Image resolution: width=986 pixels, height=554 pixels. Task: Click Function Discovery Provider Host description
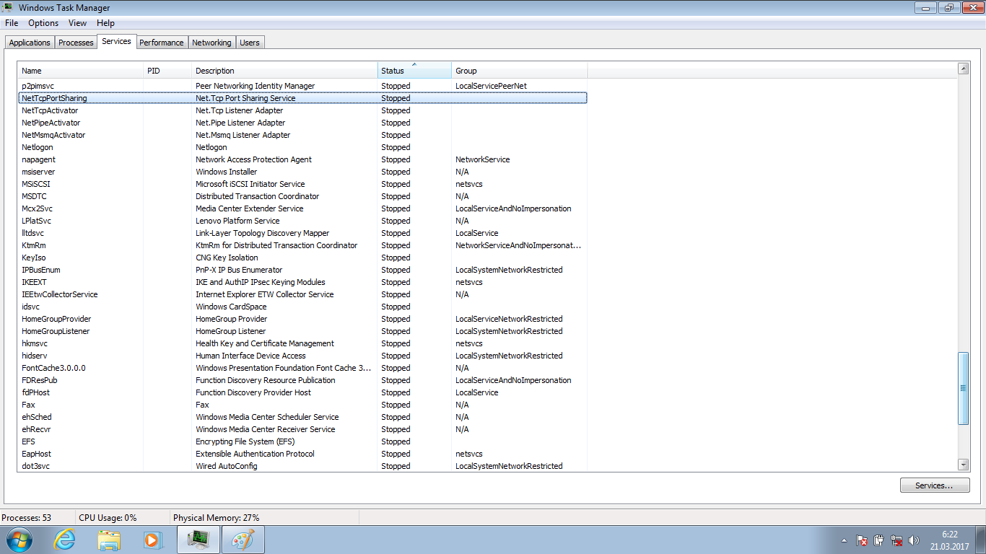pos(253,392)
